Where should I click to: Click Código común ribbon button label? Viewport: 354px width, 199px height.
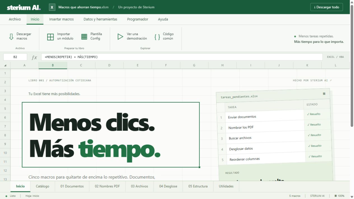(168, 36)
